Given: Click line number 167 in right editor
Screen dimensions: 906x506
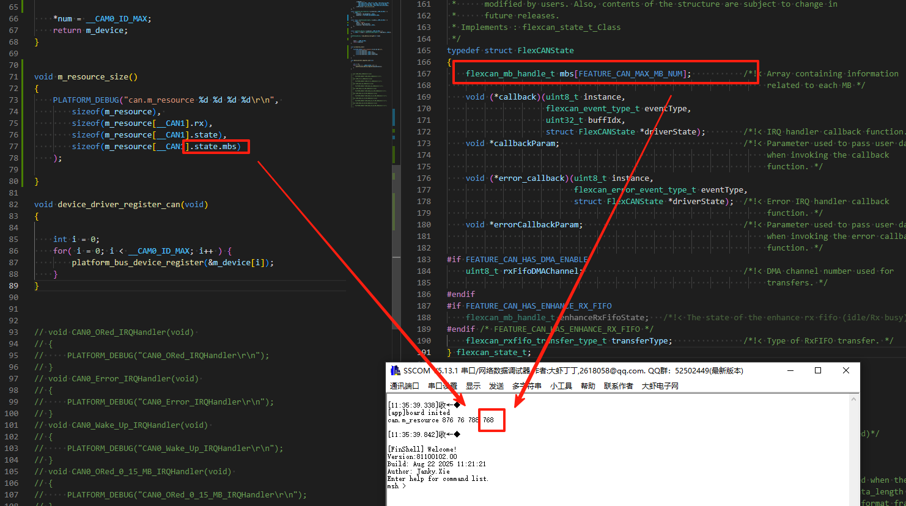Looking at the screenshot, I should click(x=424, y=73).
